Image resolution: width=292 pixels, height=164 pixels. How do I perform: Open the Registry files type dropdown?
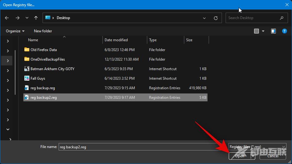[257, 147]
